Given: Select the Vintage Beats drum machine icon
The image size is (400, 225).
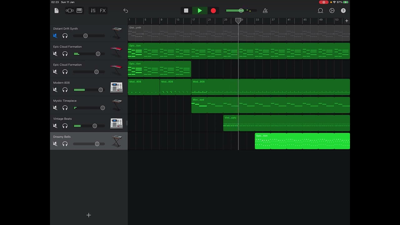Looking at the screenshot, I should pyautogui.click(x=116, y=123).
